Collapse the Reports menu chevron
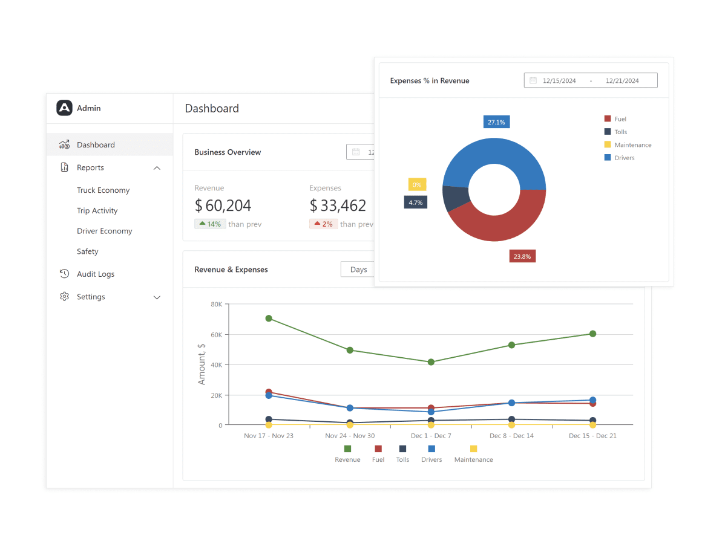The height and width of the screenshot is (550, 702). 157,168
